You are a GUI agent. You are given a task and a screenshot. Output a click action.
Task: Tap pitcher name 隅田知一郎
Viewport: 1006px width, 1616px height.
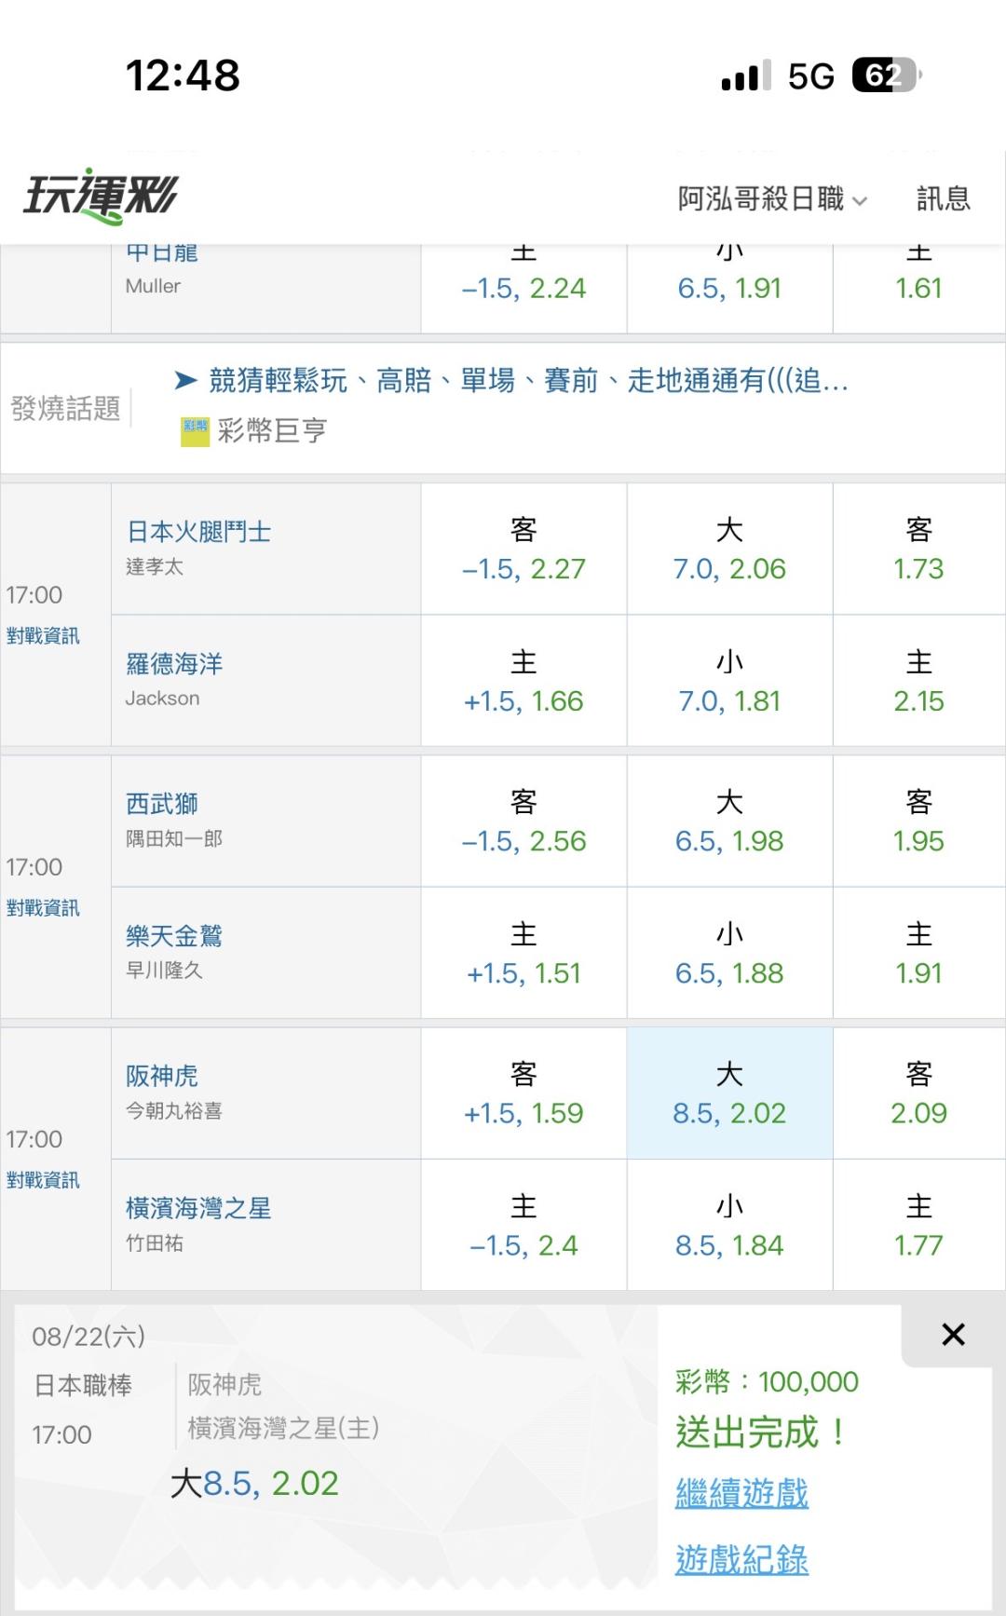point(174,838)
